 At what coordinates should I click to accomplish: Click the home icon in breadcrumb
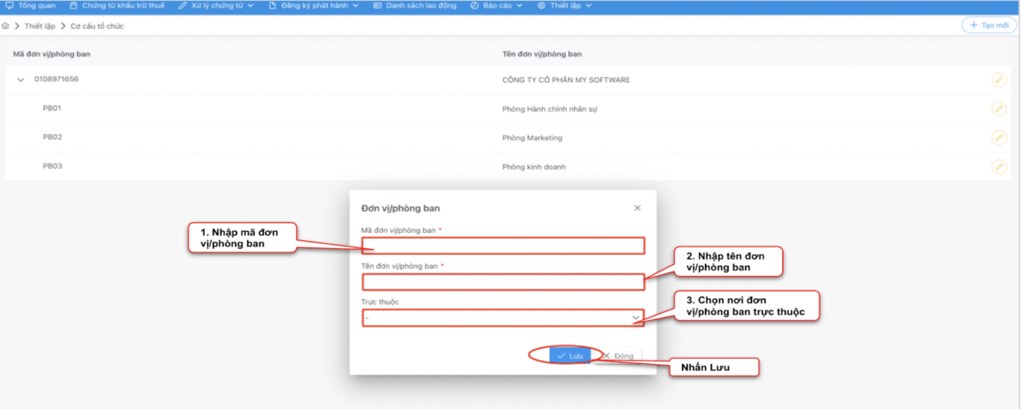click(5, 26)
